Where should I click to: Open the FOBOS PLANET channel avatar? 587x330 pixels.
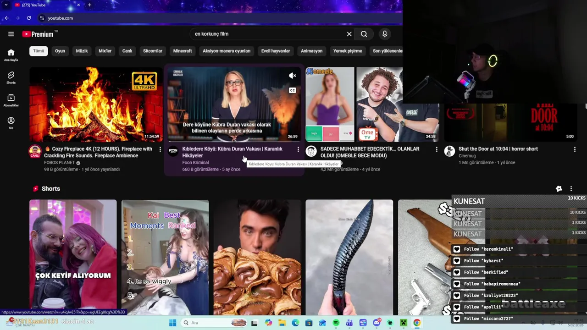[x=35, y=151]
